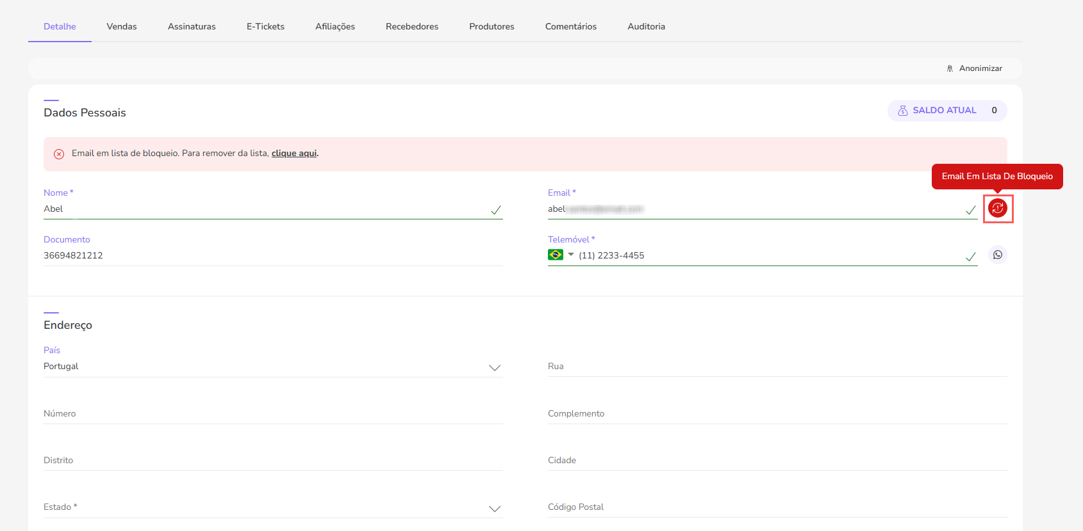Click the money bag Saldo Atual icon
1083x531 pixels.
pos(902,111)
